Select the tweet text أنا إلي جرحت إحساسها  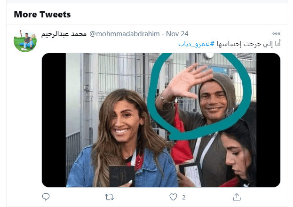point(249,44)
